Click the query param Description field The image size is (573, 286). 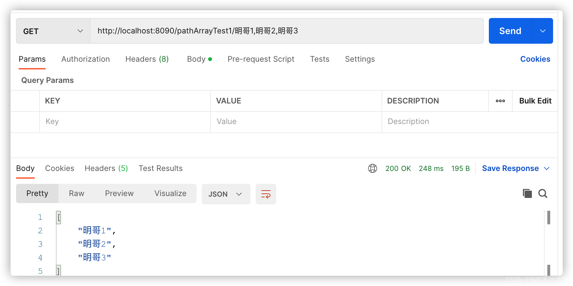470,122
